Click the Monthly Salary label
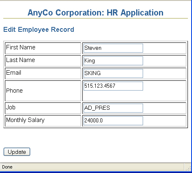Image resolution: width=192 pixels, height=173 pixels. coord(25,120)
